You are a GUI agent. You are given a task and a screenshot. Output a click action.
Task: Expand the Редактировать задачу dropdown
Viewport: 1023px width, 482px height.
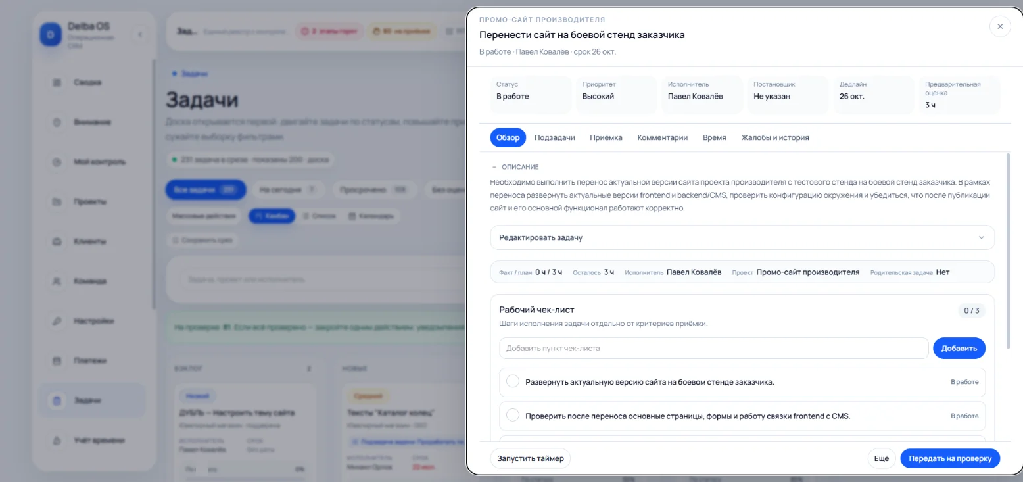(x=742, y=237)
